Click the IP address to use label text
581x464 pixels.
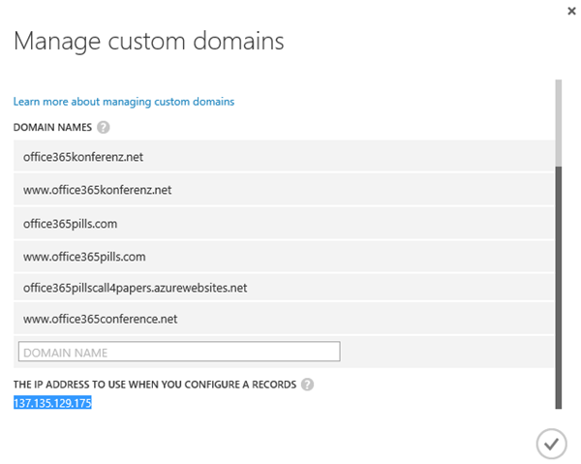(155, 385)
